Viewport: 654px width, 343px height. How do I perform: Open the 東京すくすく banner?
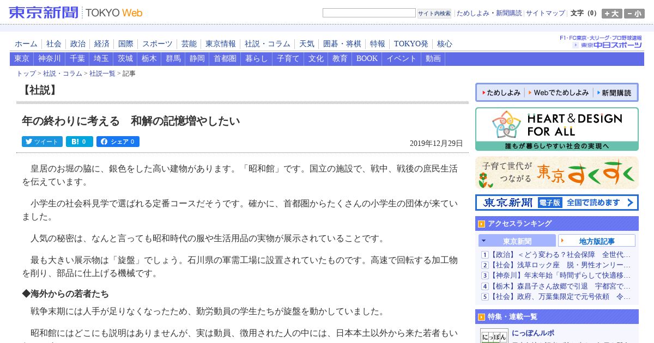point(556,173)
